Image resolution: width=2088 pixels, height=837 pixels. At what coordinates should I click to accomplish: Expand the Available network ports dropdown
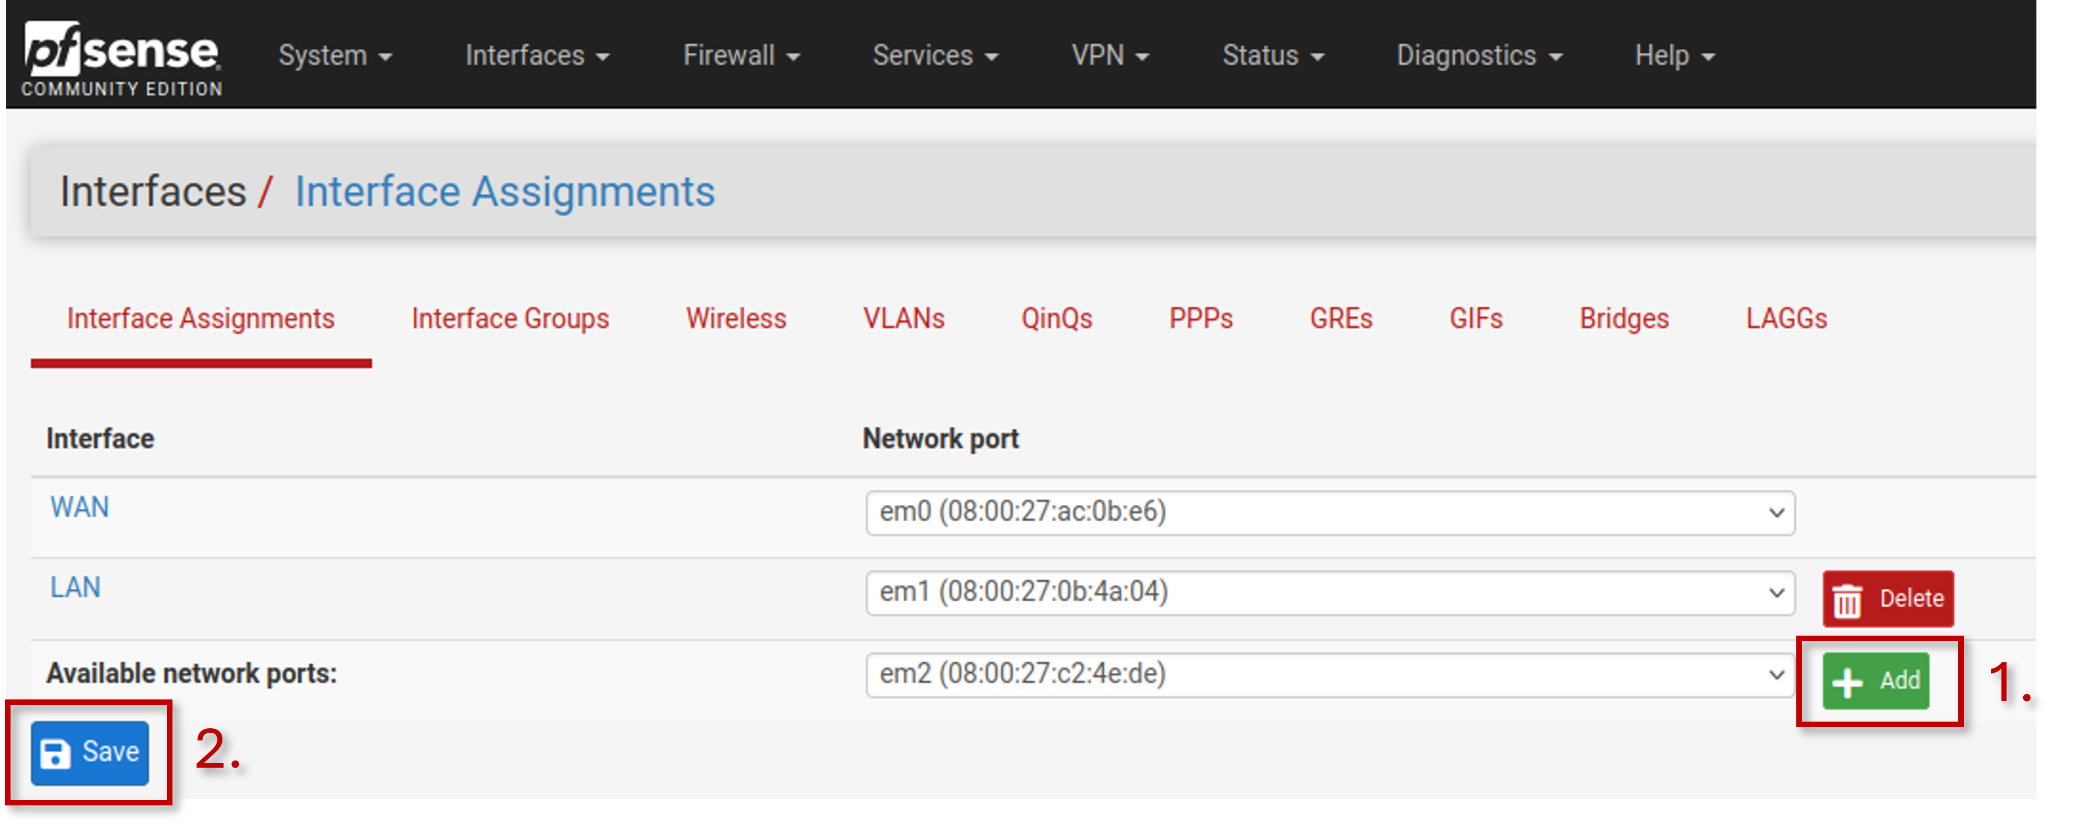(x=1330, y=674)
